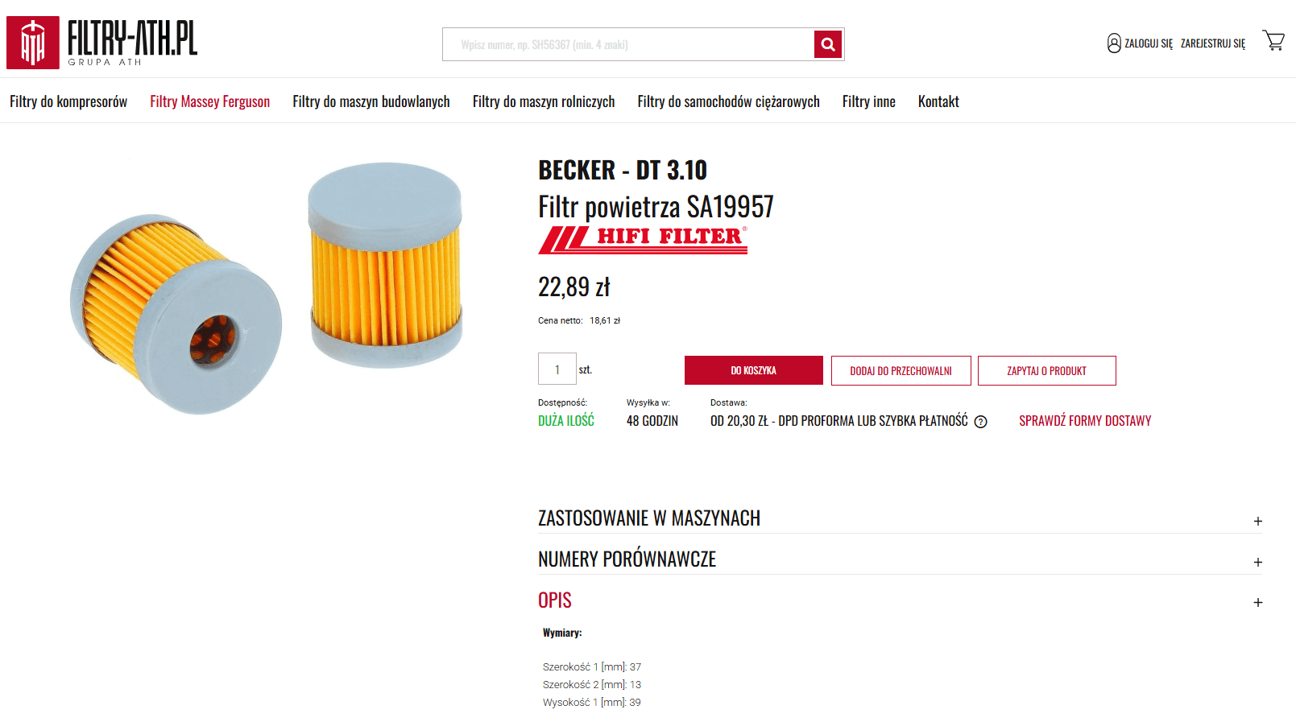Image resolution: width=1296 pixels, height=722 pixels.
Task: Click the product filter image
Action: pyautogui.click(x=266, y=288)
